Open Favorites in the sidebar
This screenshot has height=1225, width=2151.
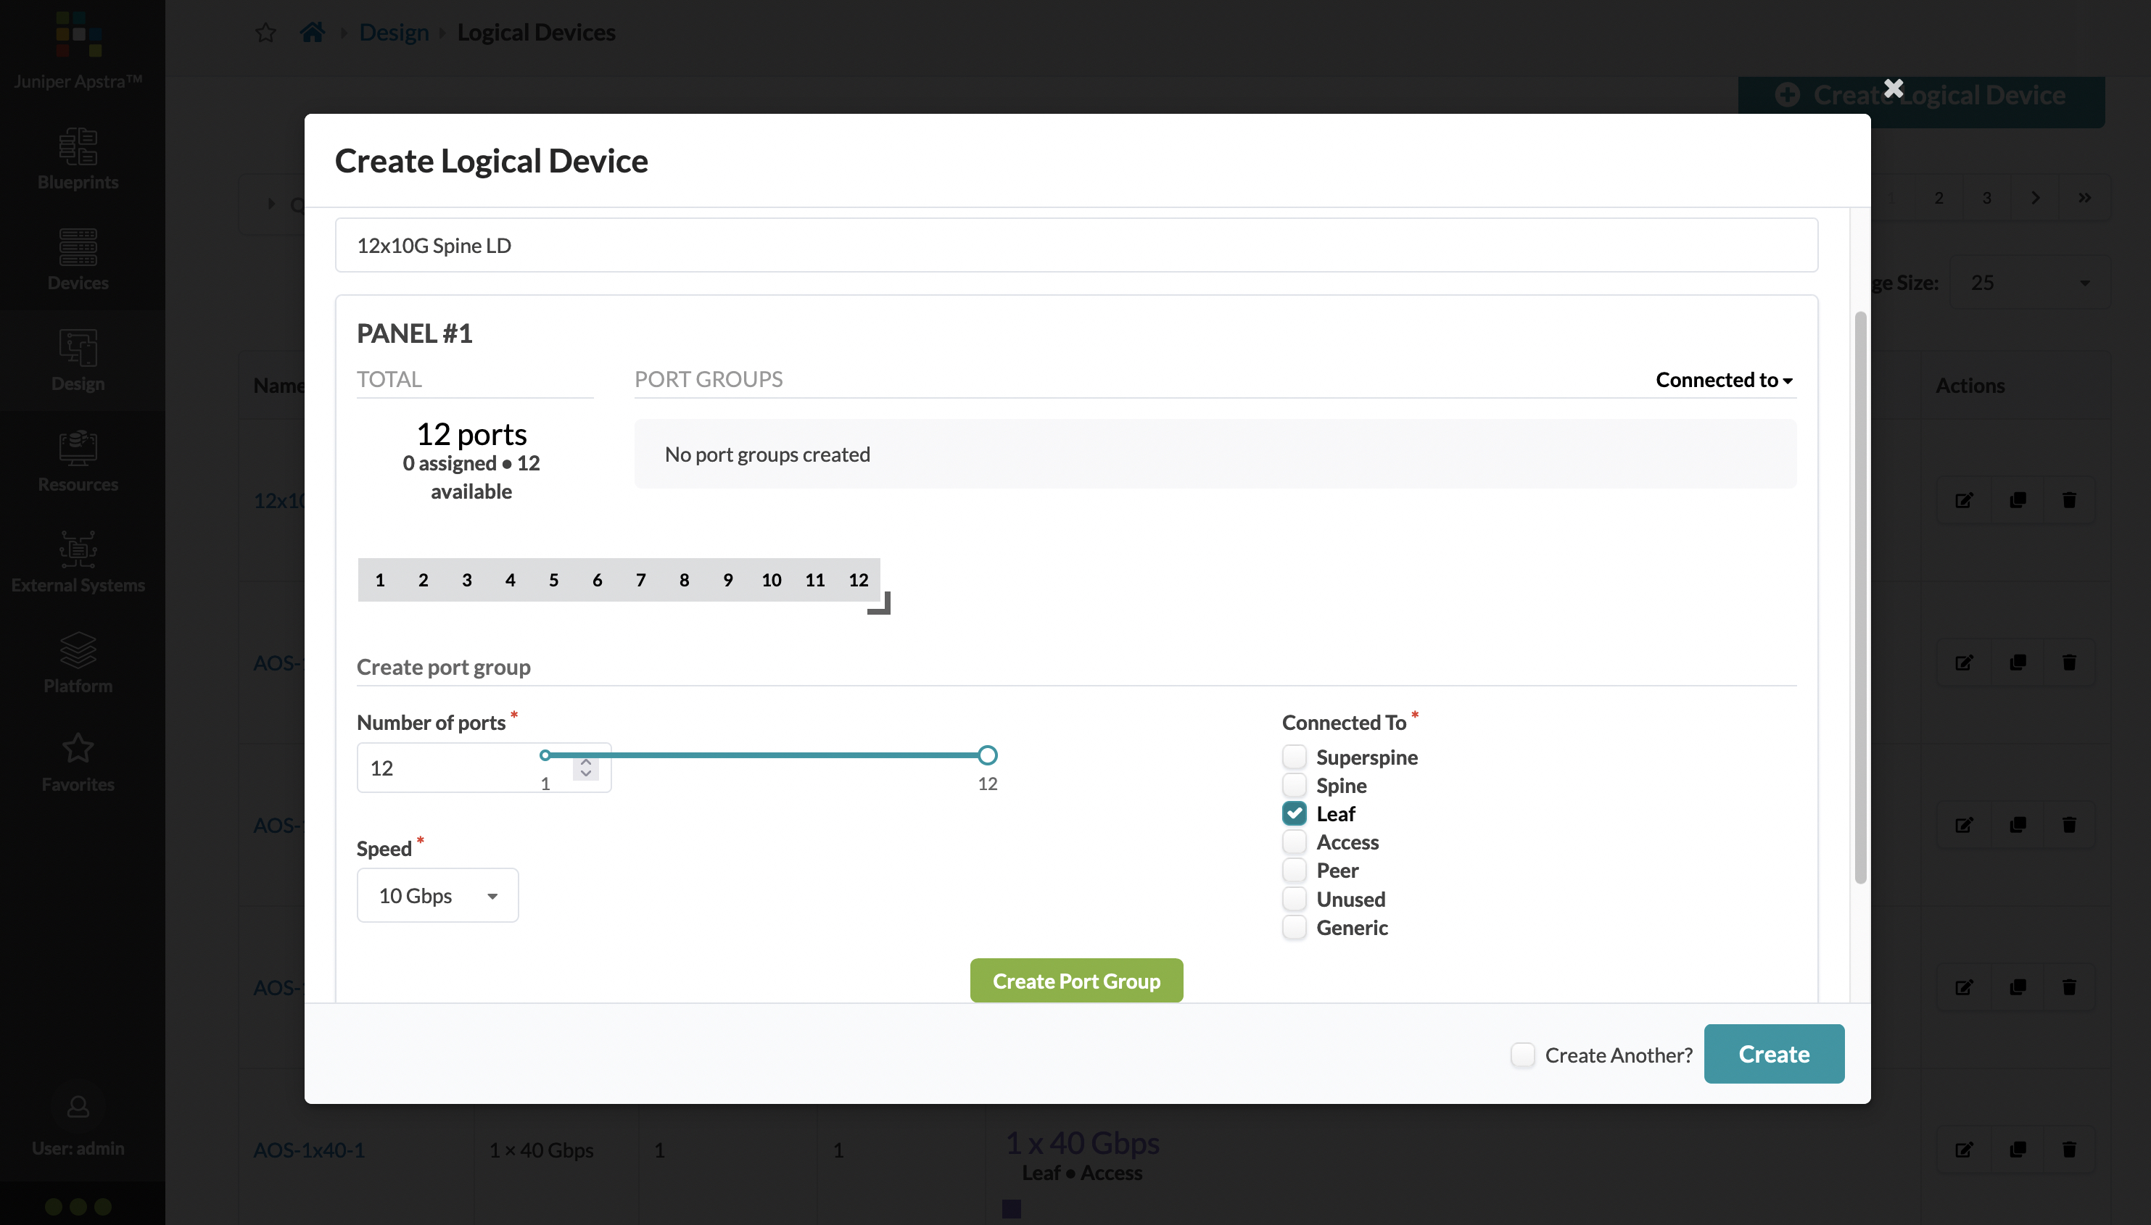click(78, 763)
